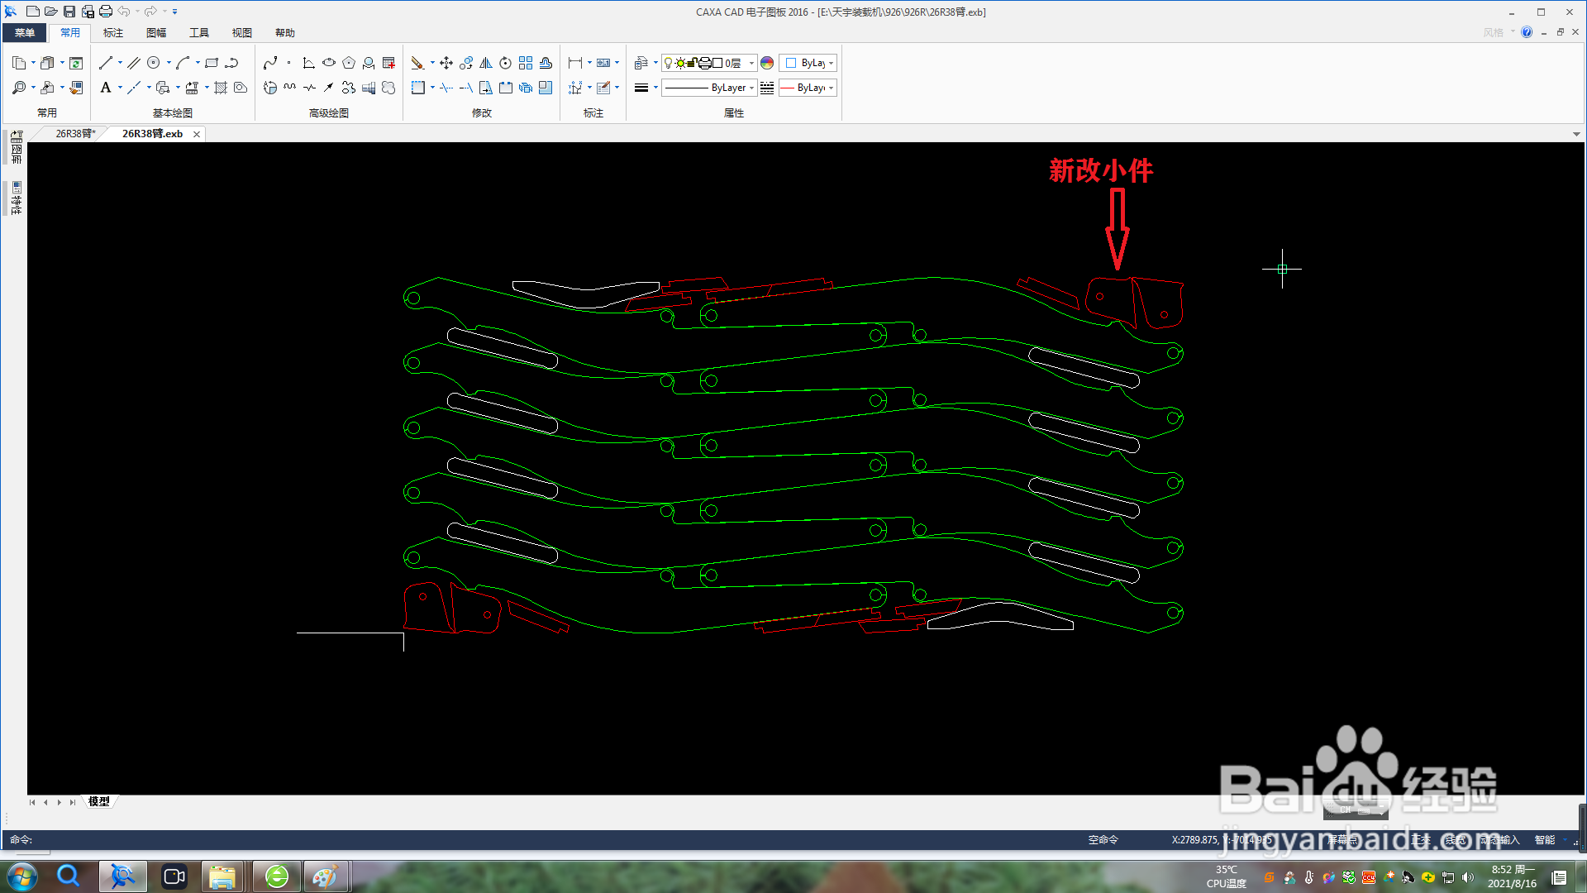This screenshot has height=893, width=1587.
Task: Click the linear Dimension tool
Action: 575,63
